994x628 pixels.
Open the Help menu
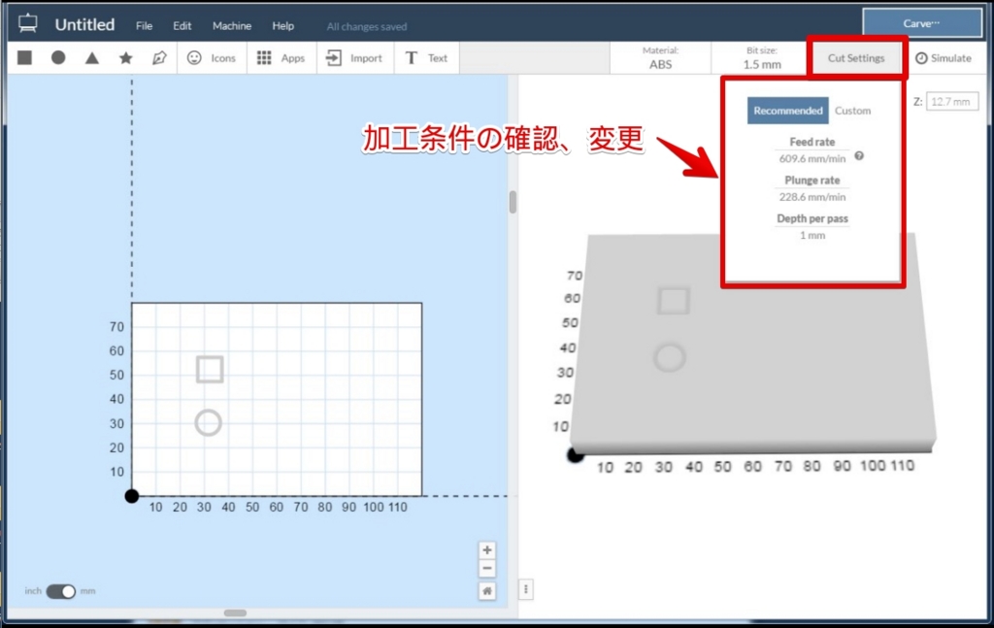[x=282, y=26]
